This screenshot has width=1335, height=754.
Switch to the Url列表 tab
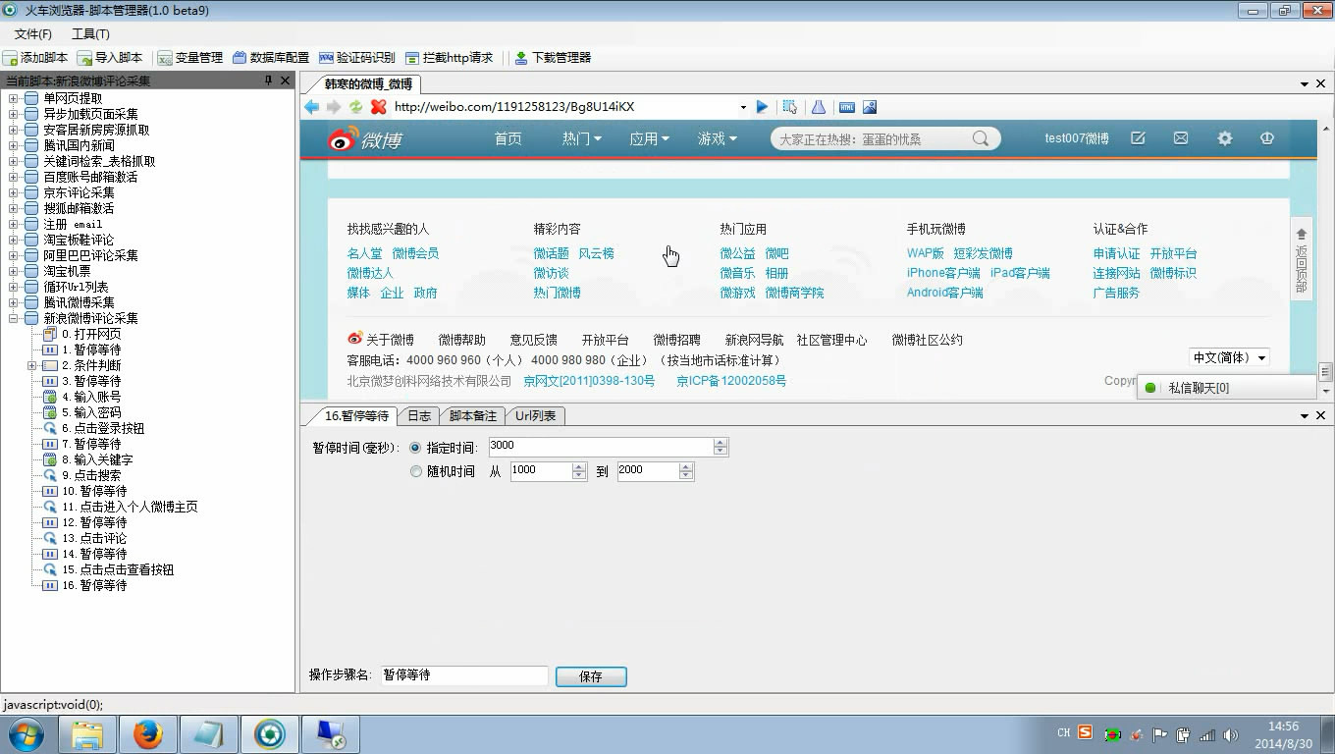click(x=536, y=416)
